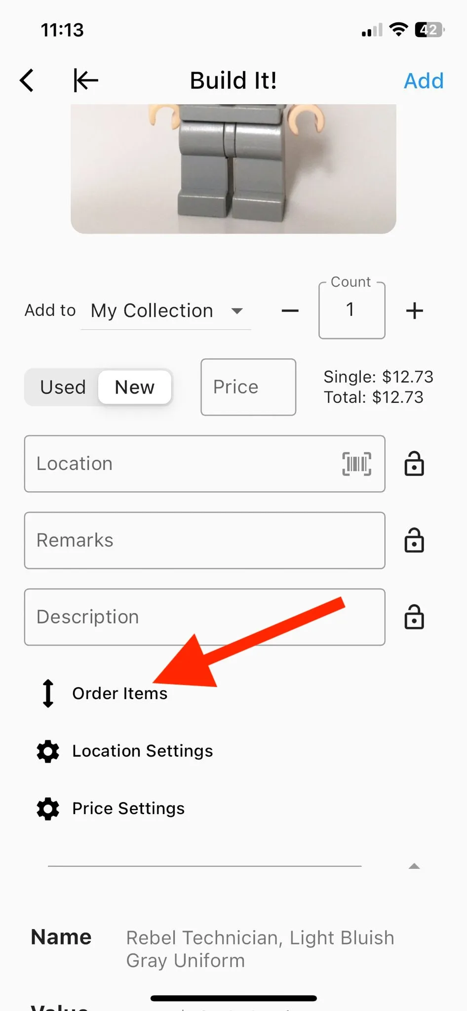467x1011 pixels.
Task: Increase count with the plus button
Action: 415,311
